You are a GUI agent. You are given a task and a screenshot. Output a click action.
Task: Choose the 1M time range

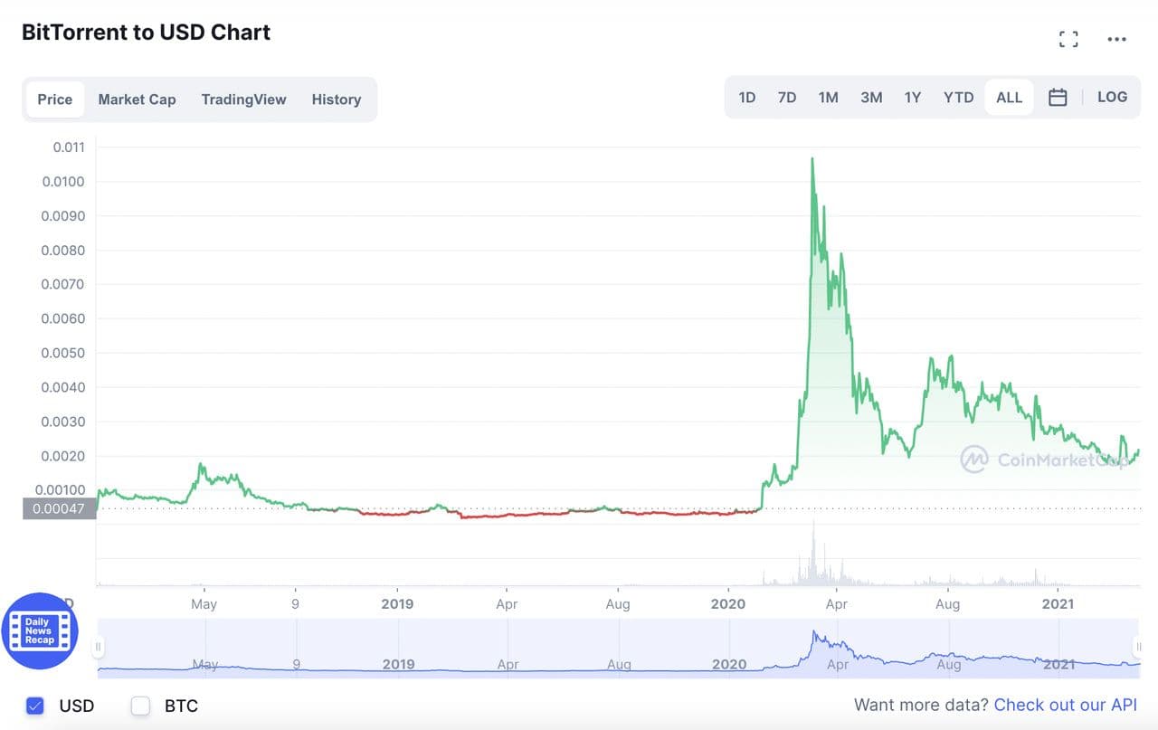point(828,98)
